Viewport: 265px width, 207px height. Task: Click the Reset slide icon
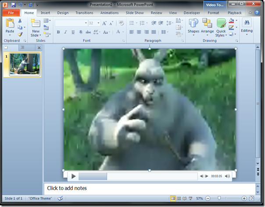[46, 28]
